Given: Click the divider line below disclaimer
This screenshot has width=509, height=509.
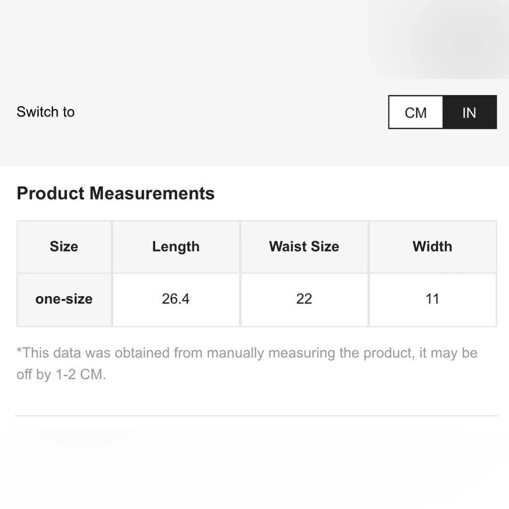Looking at the screenshot, I should pyautogui.click(x=257, y=415).
